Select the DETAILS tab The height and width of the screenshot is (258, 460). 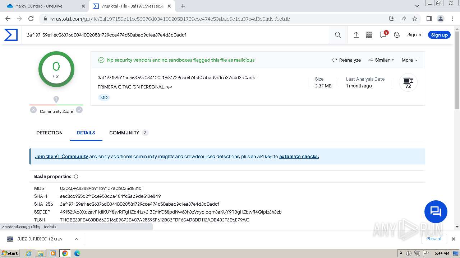coord(86,133)
